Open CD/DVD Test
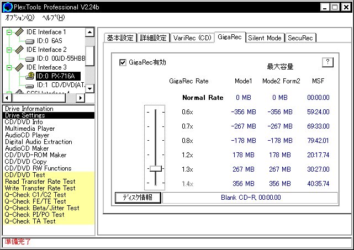 point(48,175)
